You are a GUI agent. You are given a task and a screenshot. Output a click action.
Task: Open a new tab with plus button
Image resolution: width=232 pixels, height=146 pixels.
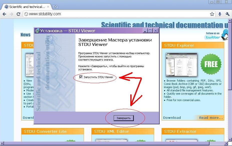pos(55,7)
